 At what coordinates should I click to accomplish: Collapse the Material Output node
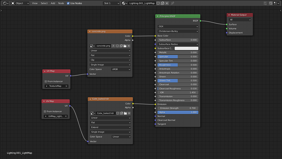229,15
